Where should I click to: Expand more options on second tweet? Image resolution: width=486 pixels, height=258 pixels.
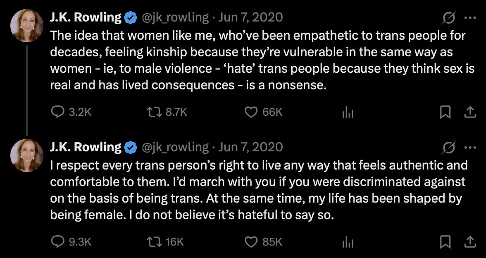click(470, 147)
